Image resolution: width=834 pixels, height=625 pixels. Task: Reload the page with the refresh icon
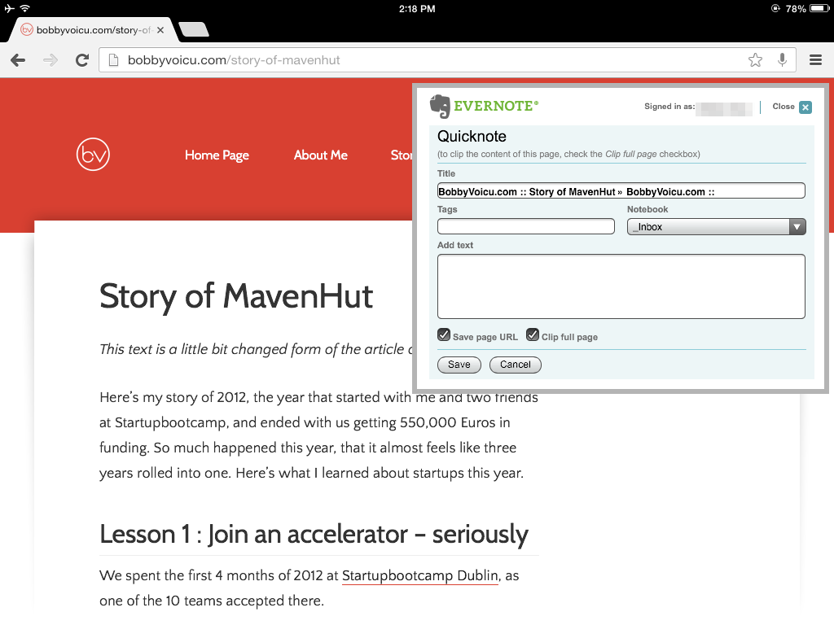82,60
